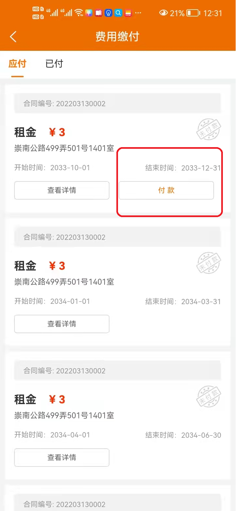237x511 pixels.
Task: Open 查看详情 for the 2034-04-01 rent
Action: click(62, 458)
